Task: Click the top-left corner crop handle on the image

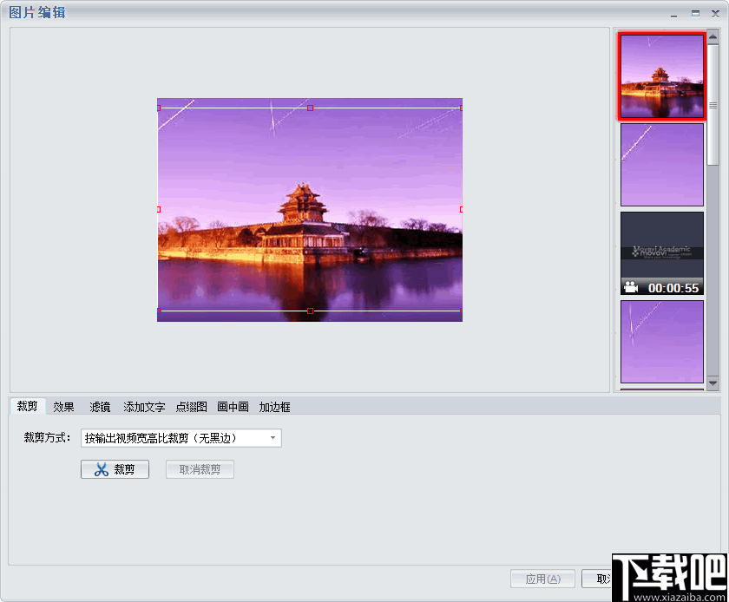Action: (159, 106)
